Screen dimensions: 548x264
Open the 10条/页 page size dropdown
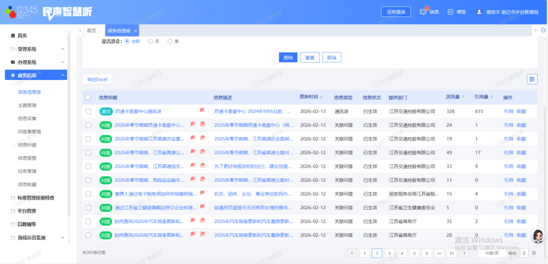491,253
